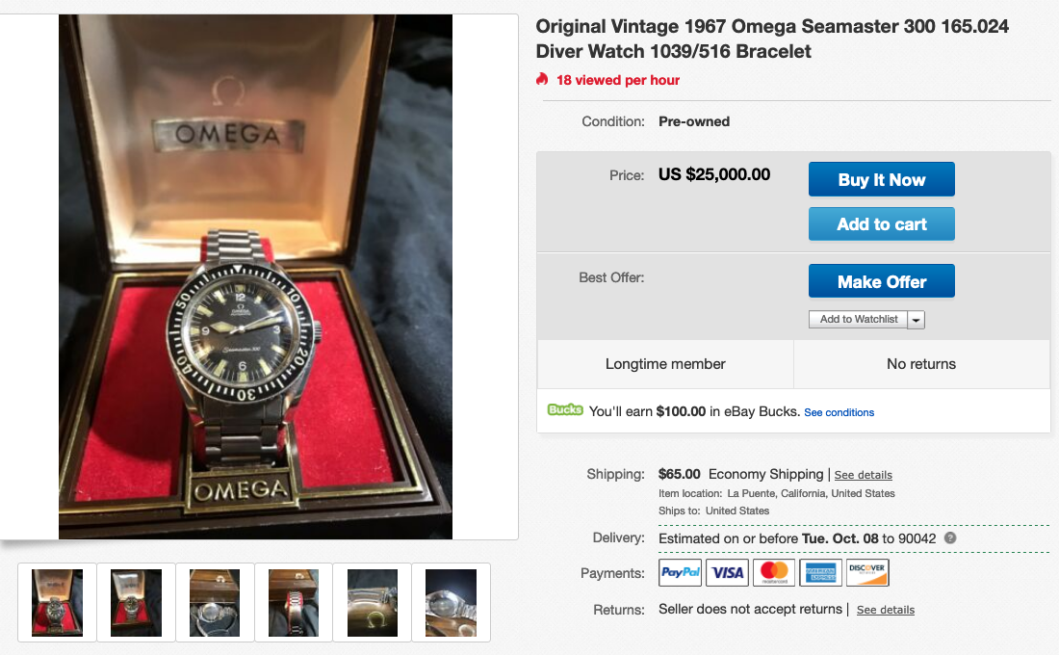Click the Add to cart button

(881, 224)
